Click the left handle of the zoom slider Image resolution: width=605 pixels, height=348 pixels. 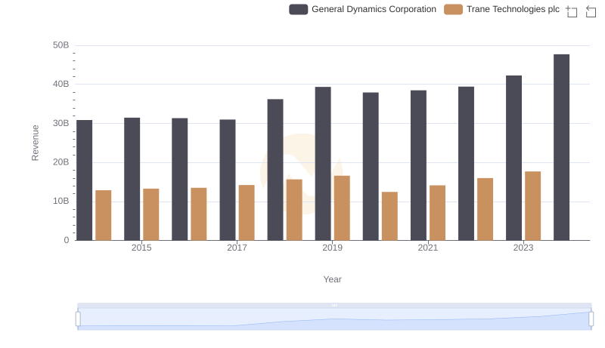pos(78,319)
